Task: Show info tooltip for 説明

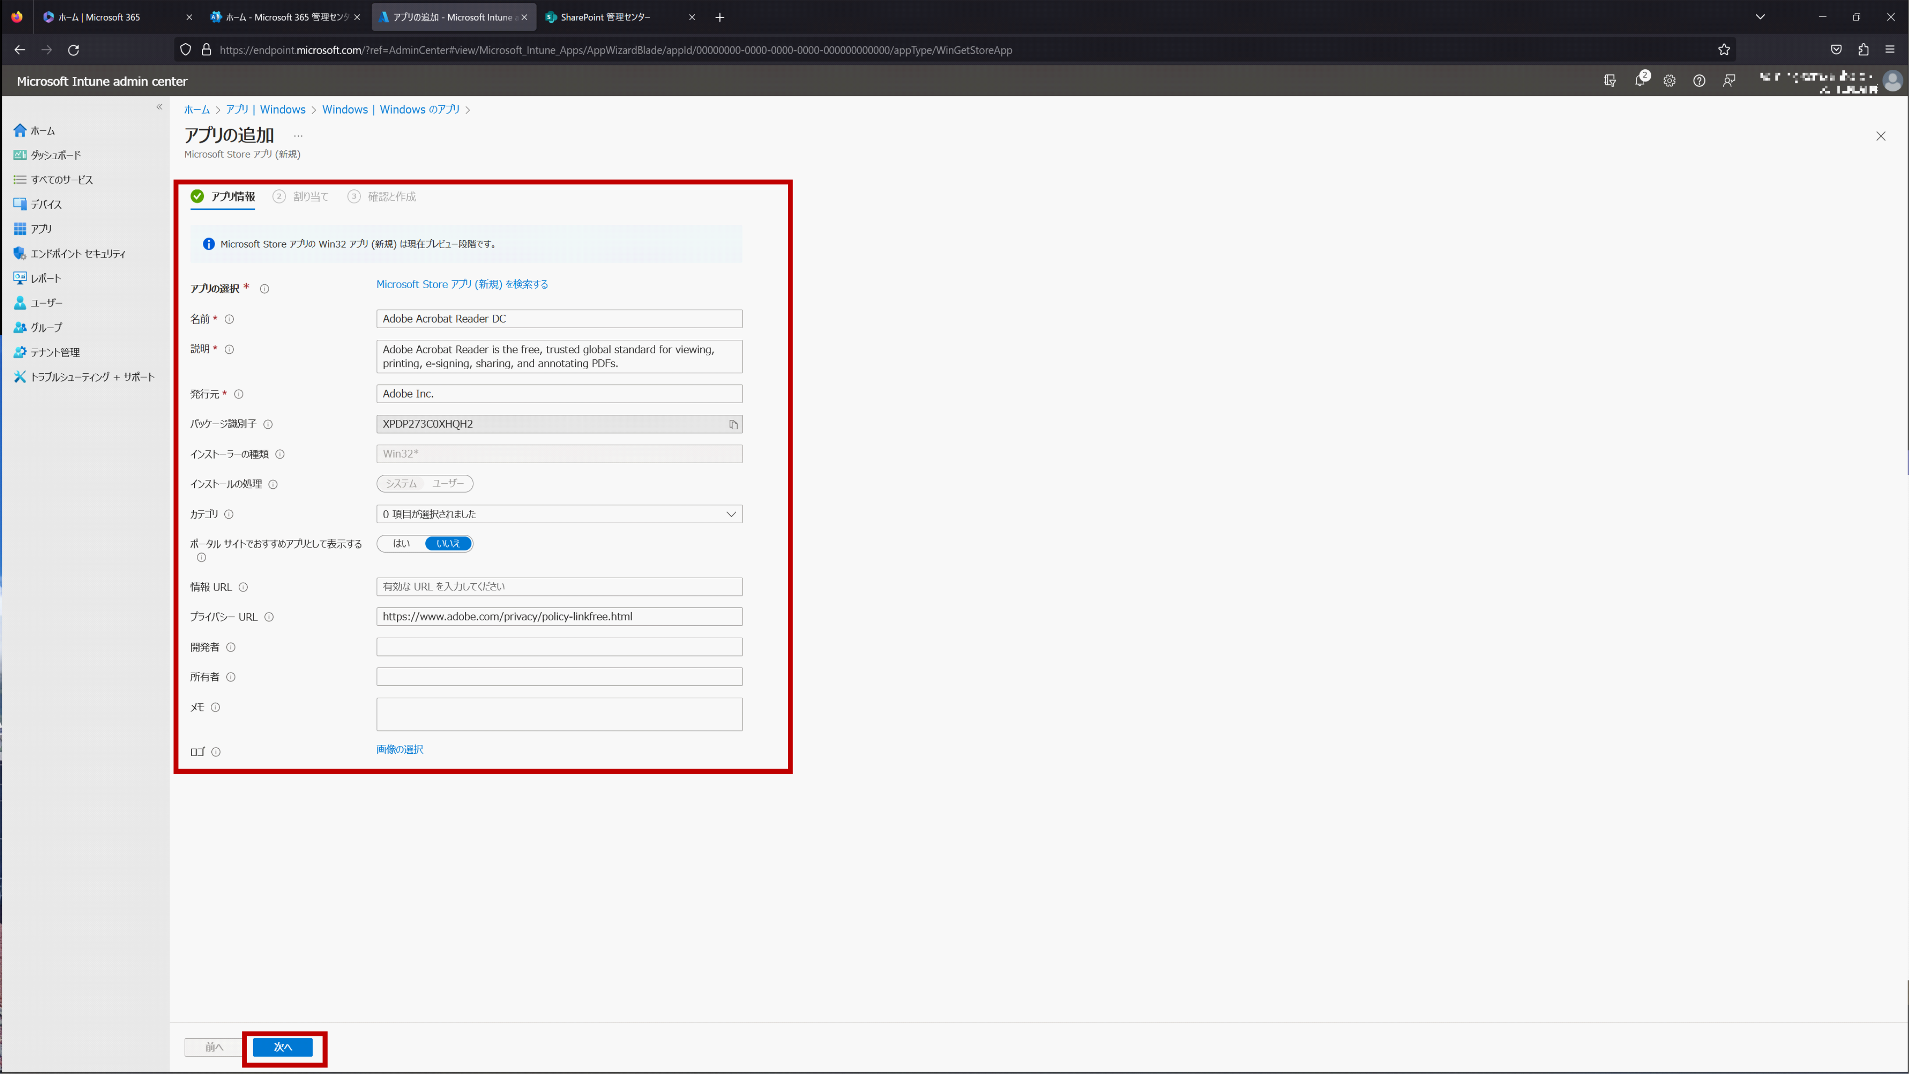Action: pyautogui.click(x=230, y=350)
